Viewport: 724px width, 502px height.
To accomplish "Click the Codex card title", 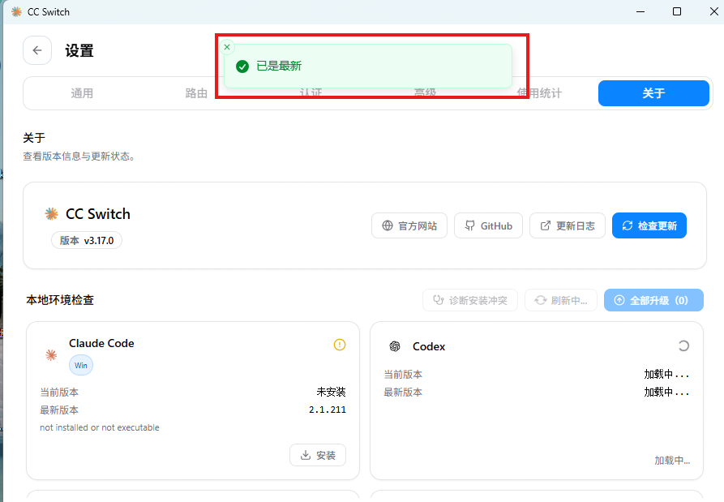I will [429, 346].
